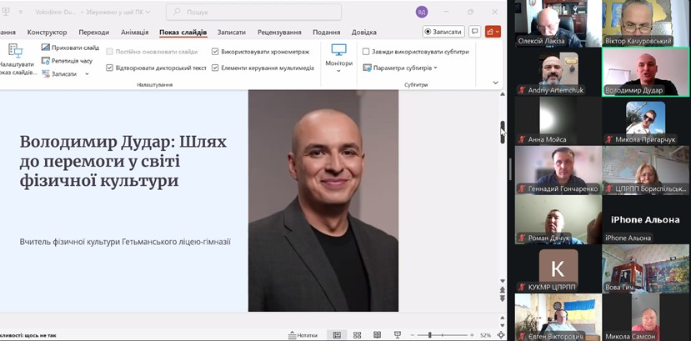Open Set Up Slide Show (Налаштувати показ слайдів)
The height and width of the screenshot is (341, 691).
click(15, 59)
